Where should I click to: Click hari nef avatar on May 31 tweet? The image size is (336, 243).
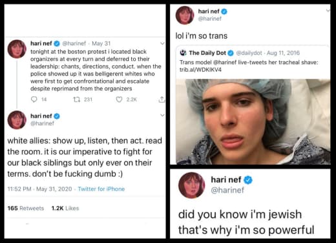pyautogui.click(x=17, y=49)
